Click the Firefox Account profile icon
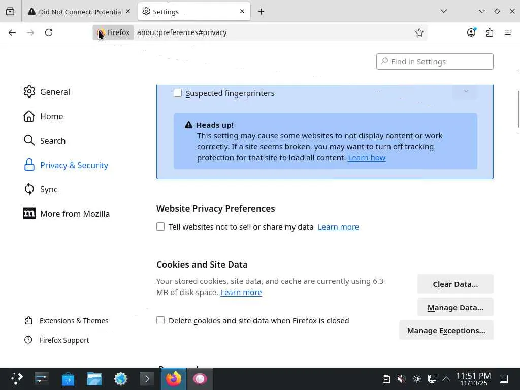The height and width of the screenshot is (390, 520). (x=471, y=32)
